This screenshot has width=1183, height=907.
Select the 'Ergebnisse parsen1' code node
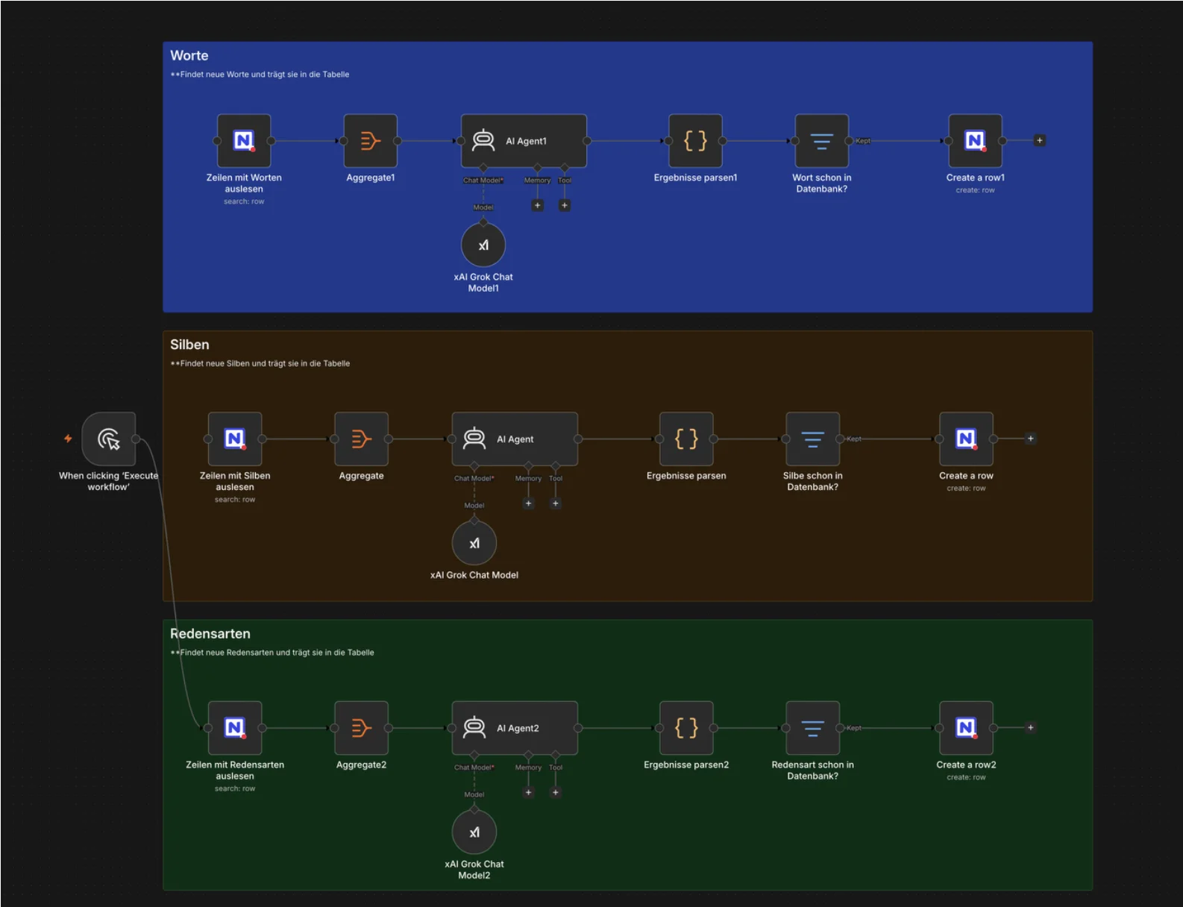(x=695, y=140)
